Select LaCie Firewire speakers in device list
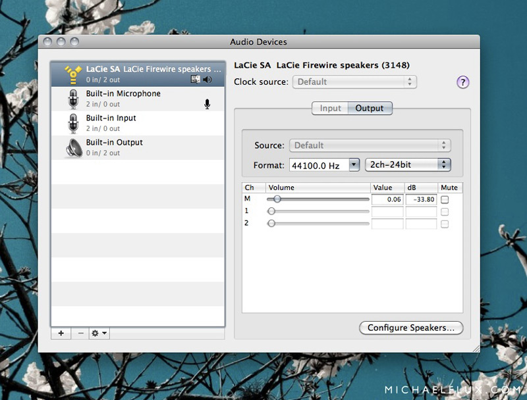 click(138, 74)
